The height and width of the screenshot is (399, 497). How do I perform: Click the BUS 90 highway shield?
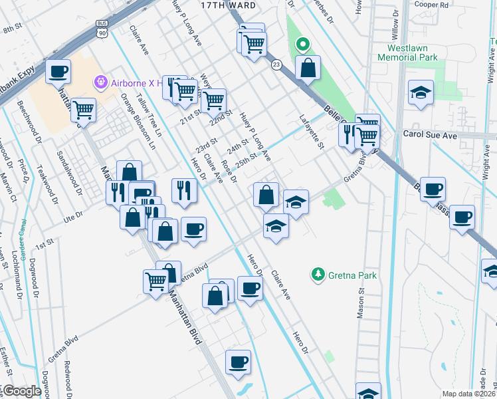pos(102,29)
